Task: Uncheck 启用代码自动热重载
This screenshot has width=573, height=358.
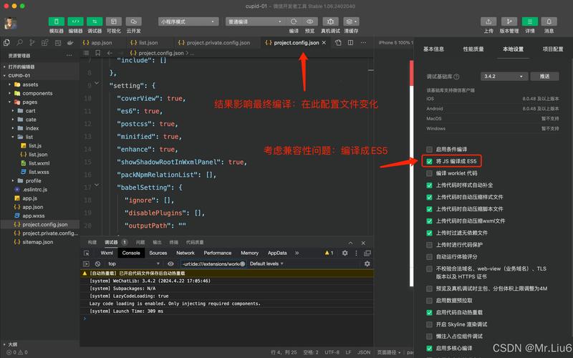Action: point(429,313)
